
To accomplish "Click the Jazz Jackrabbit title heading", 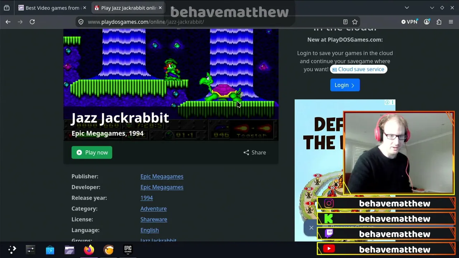I will 120,118.
